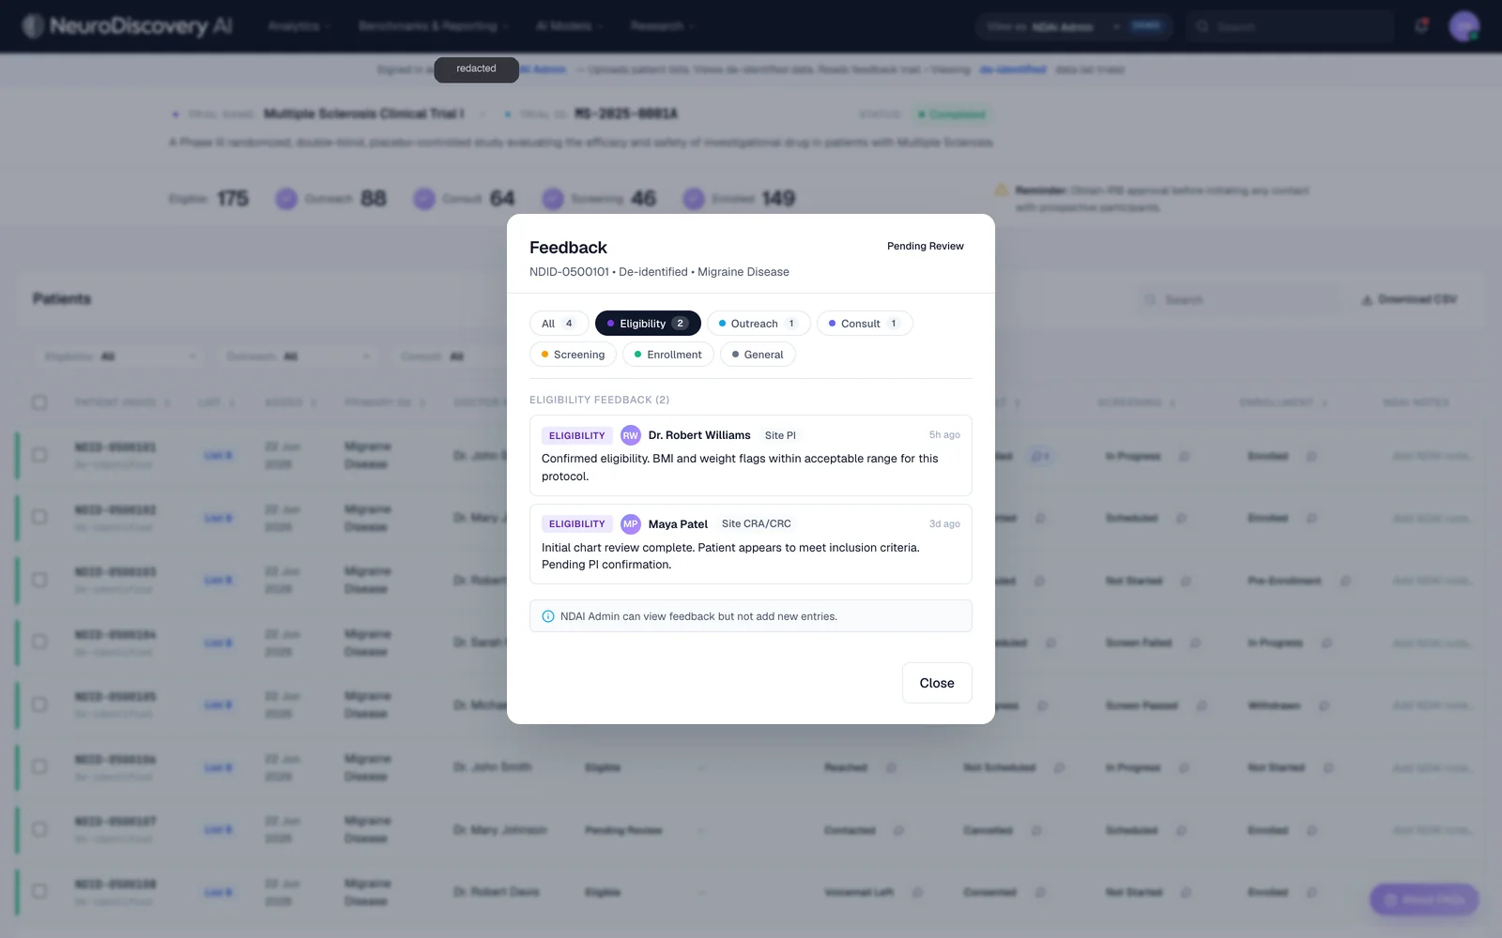Viewport: 1502px width, 938px height.
Task: Click the info icon beside NDAI Admin notice
Action: coord(548,616)
